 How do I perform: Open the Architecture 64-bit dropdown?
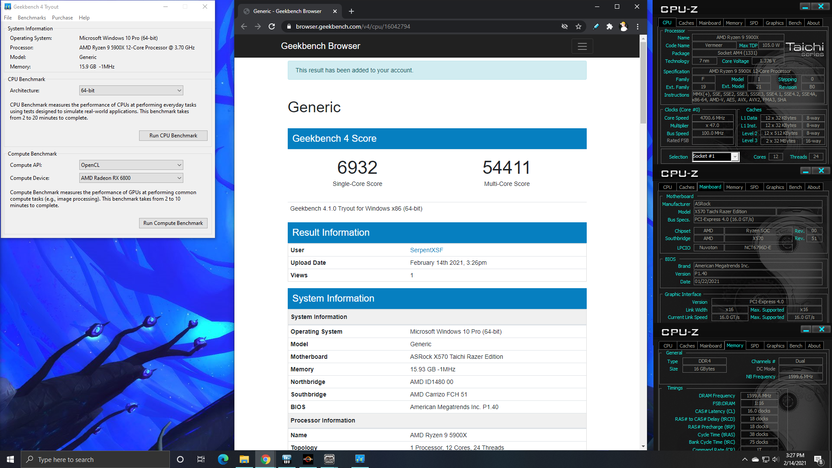(x=131, y=91)
